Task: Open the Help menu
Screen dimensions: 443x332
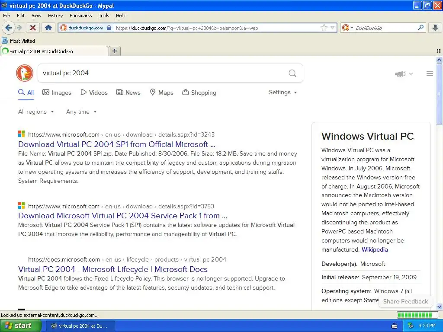Action: (121, 16)
